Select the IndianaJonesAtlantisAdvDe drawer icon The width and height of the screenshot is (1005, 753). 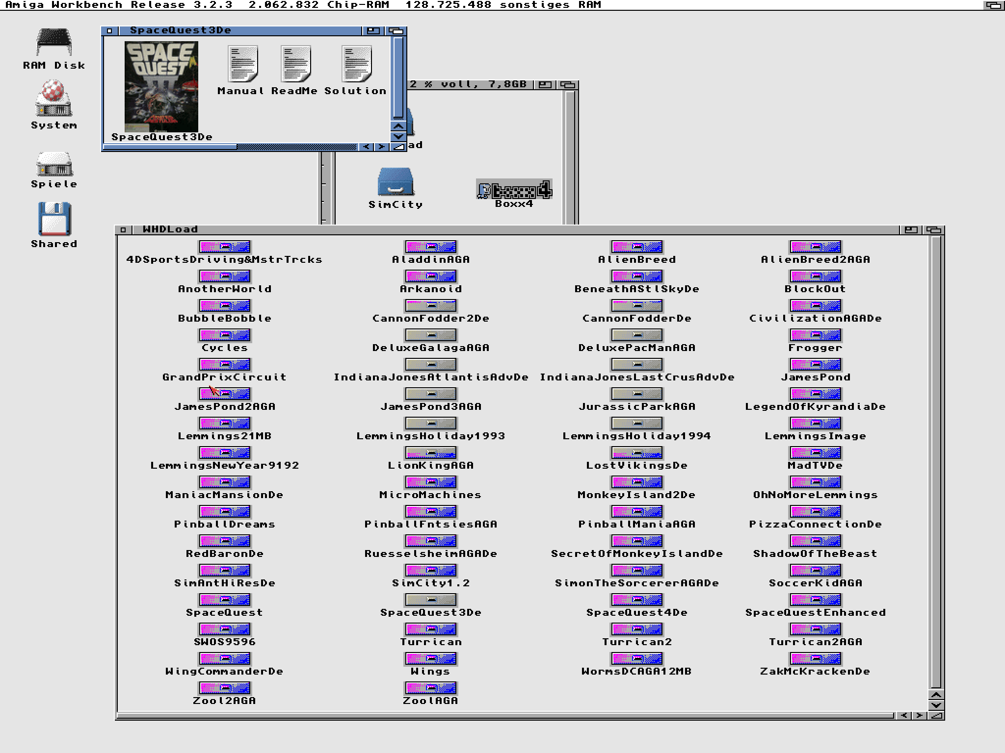point(431,364)
